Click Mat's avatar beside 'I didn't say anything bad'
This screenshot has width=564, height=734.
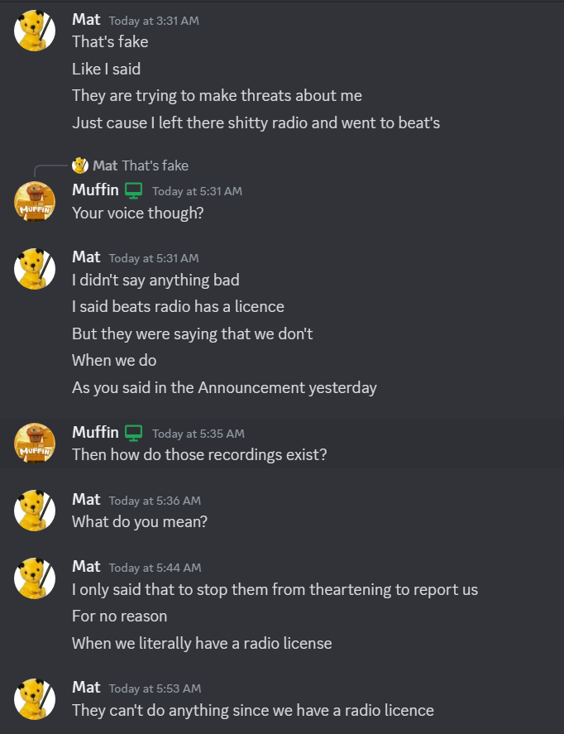(x=35, y=269)
